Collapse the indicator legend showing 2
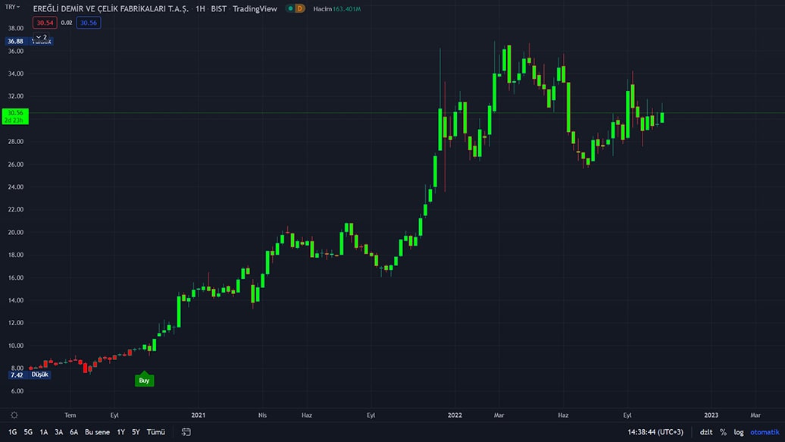The height and width of the screenshot is (442, 785). click(42, 37)
